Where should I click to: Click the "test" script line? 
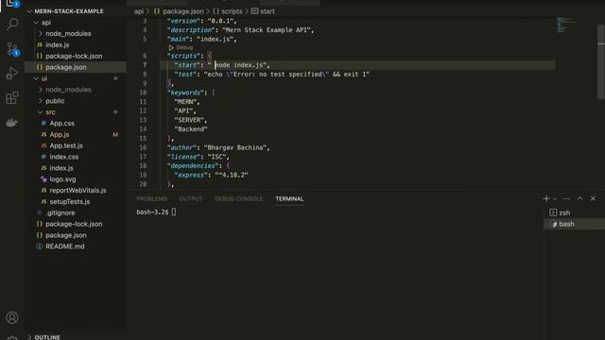pos(272,74)
